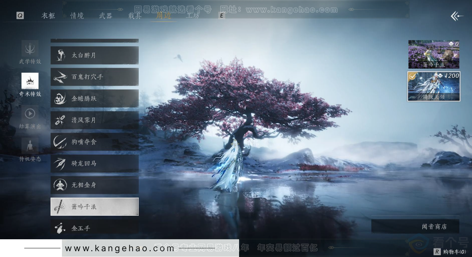472x257 pixels.
Task: Select 百鬼打穴手 in the skill list
Action: click(x=95, y=77)
